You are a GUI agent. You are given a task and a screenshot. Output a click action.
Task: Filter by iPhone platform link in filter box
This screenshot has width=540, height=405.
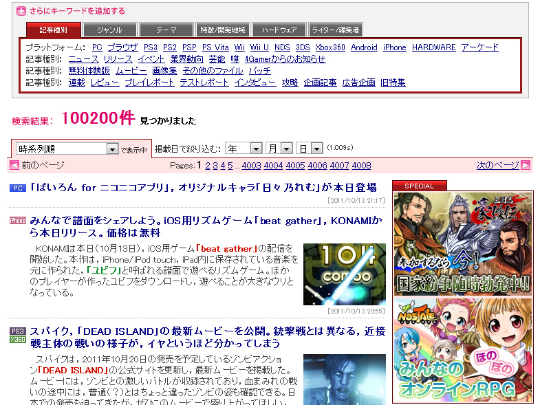395,47
